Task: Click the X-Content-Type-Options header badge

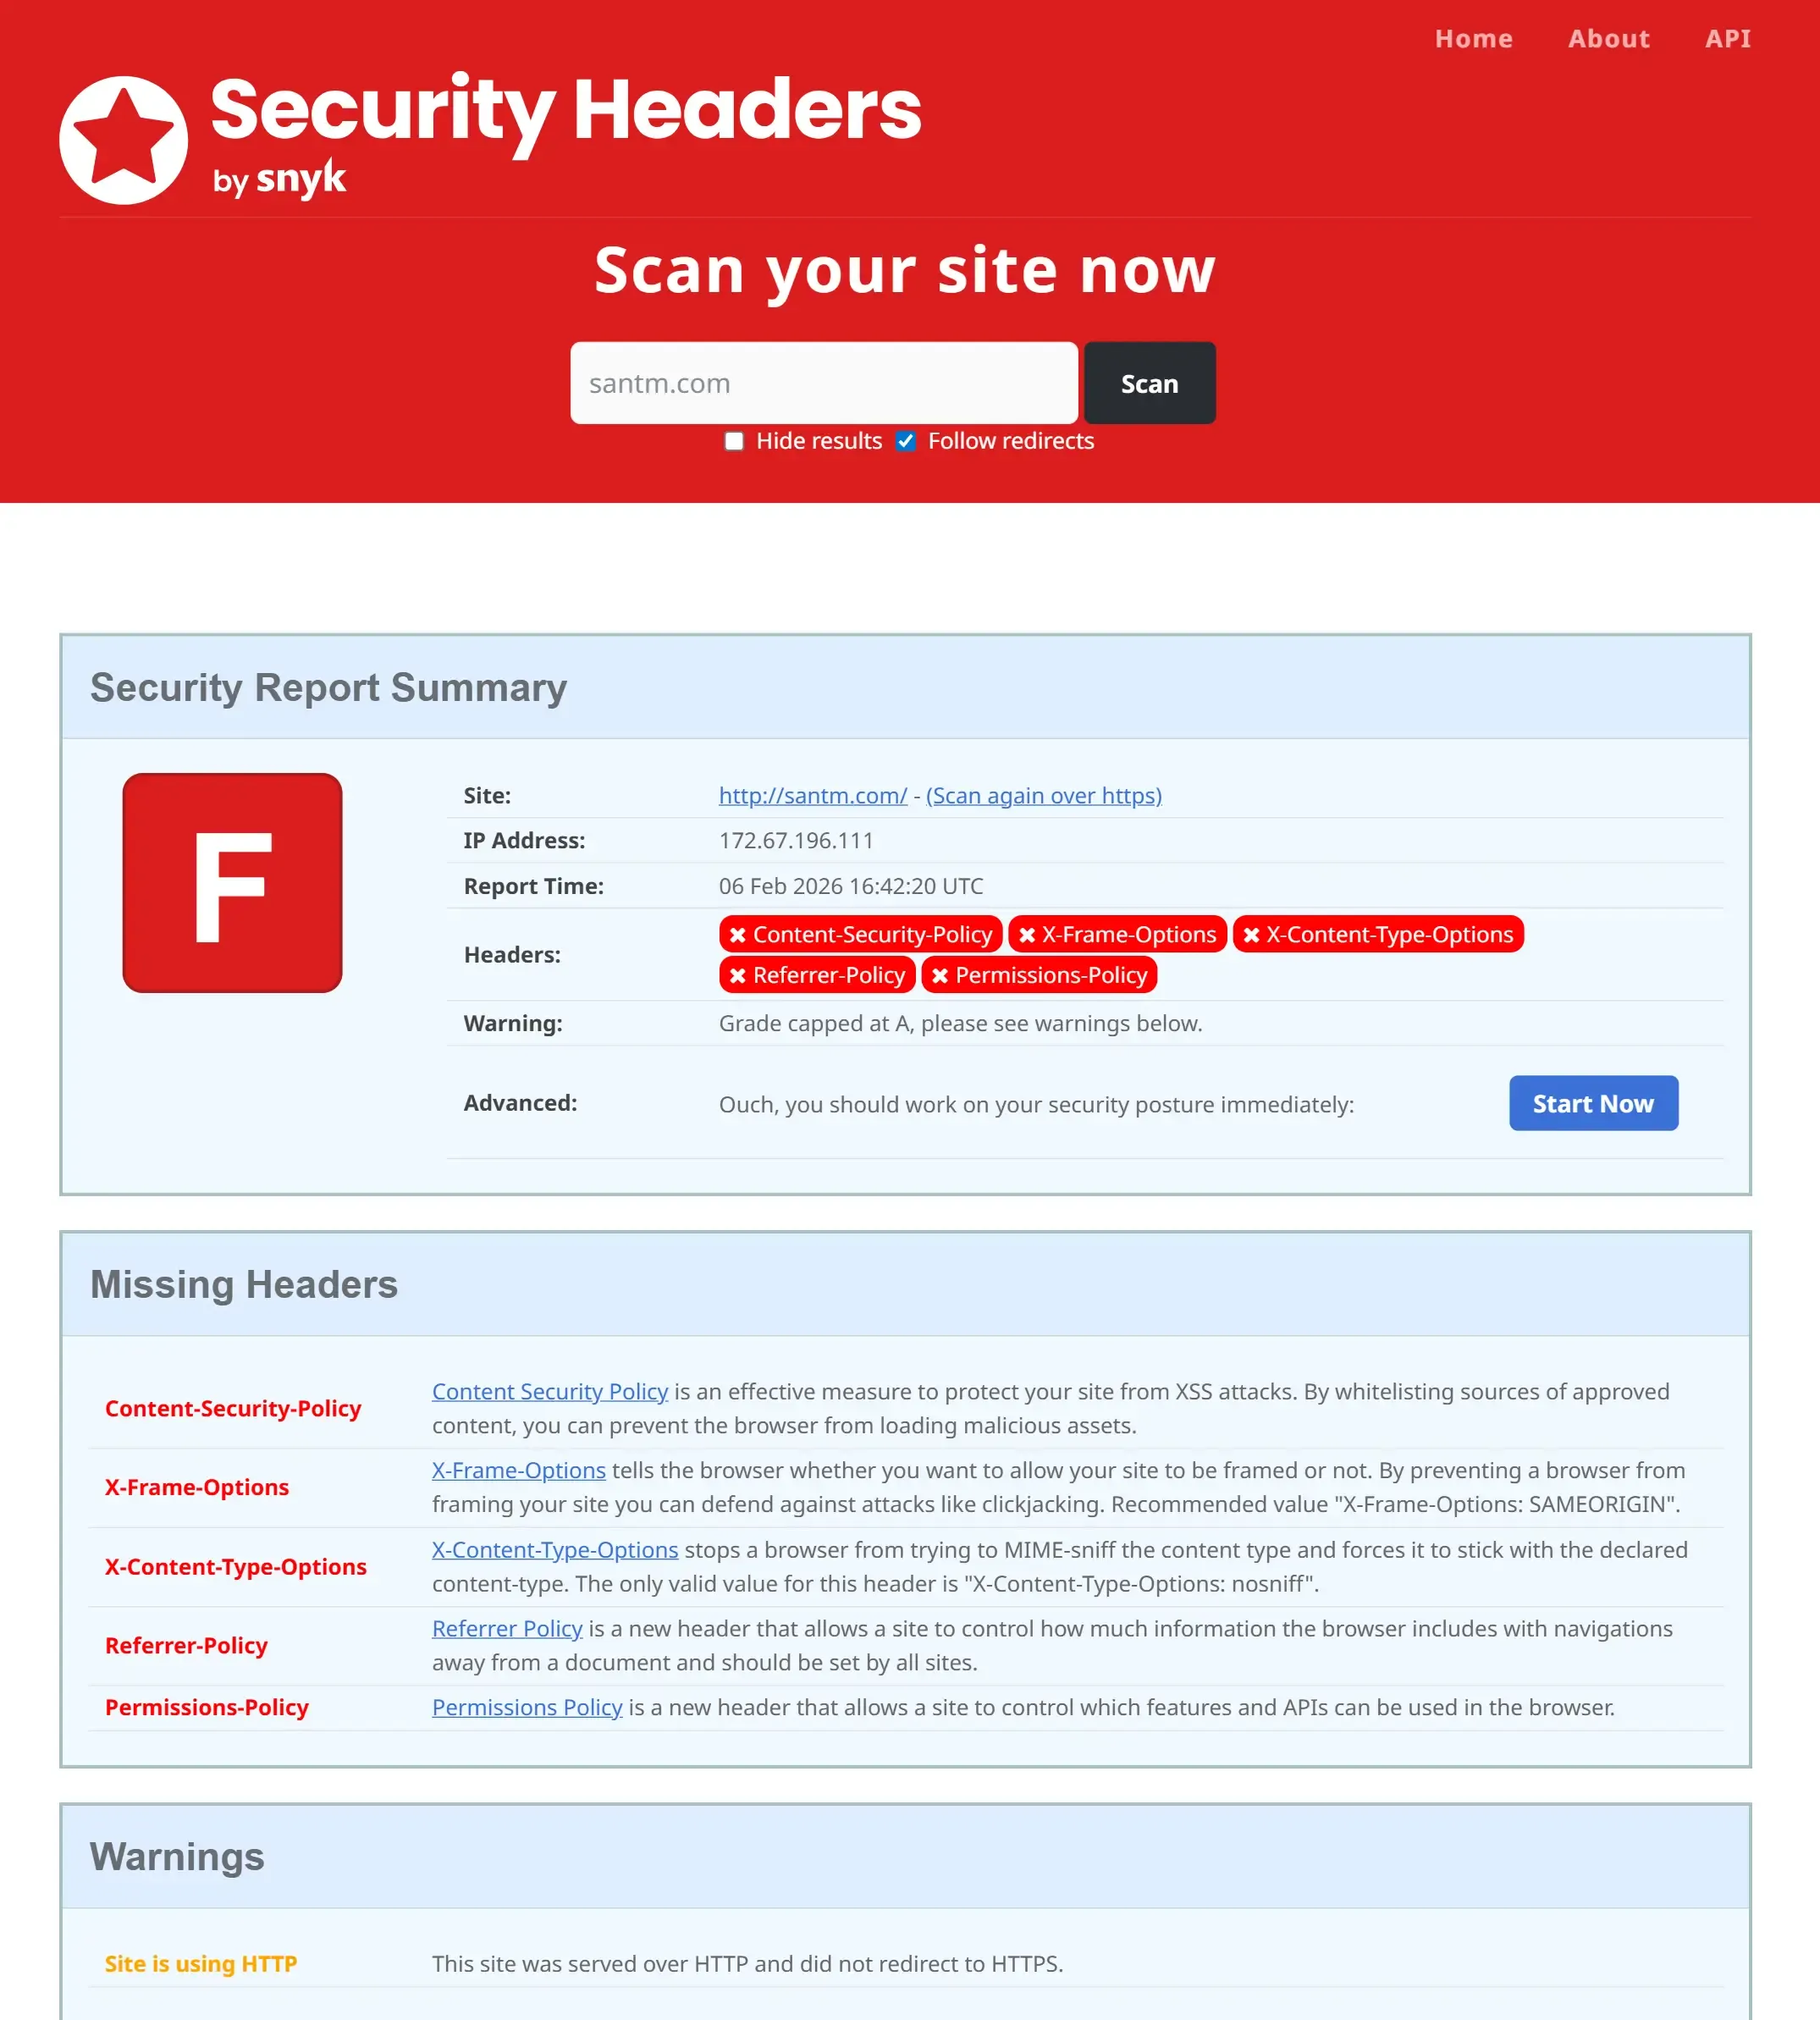Action: (x=1377, y=934)
